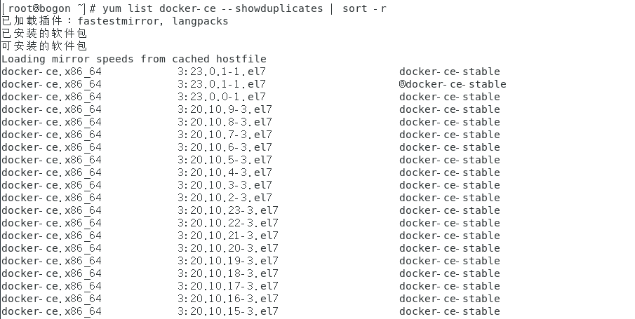Screen dimensions: 635x319
Task: Click version 3:20.10.5-3.el7 text
Action: coord(225,160)
